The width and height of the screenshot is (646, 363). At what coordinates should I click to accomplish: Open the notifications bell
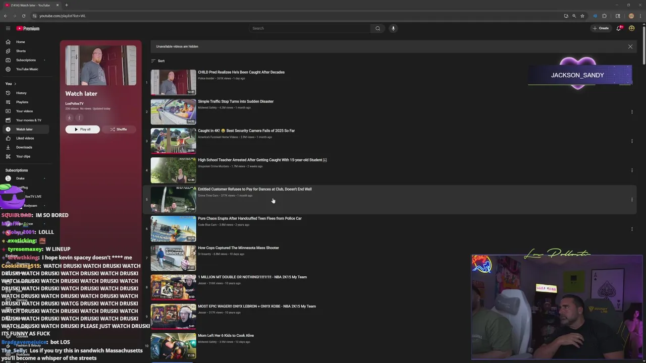pos(619,28)
